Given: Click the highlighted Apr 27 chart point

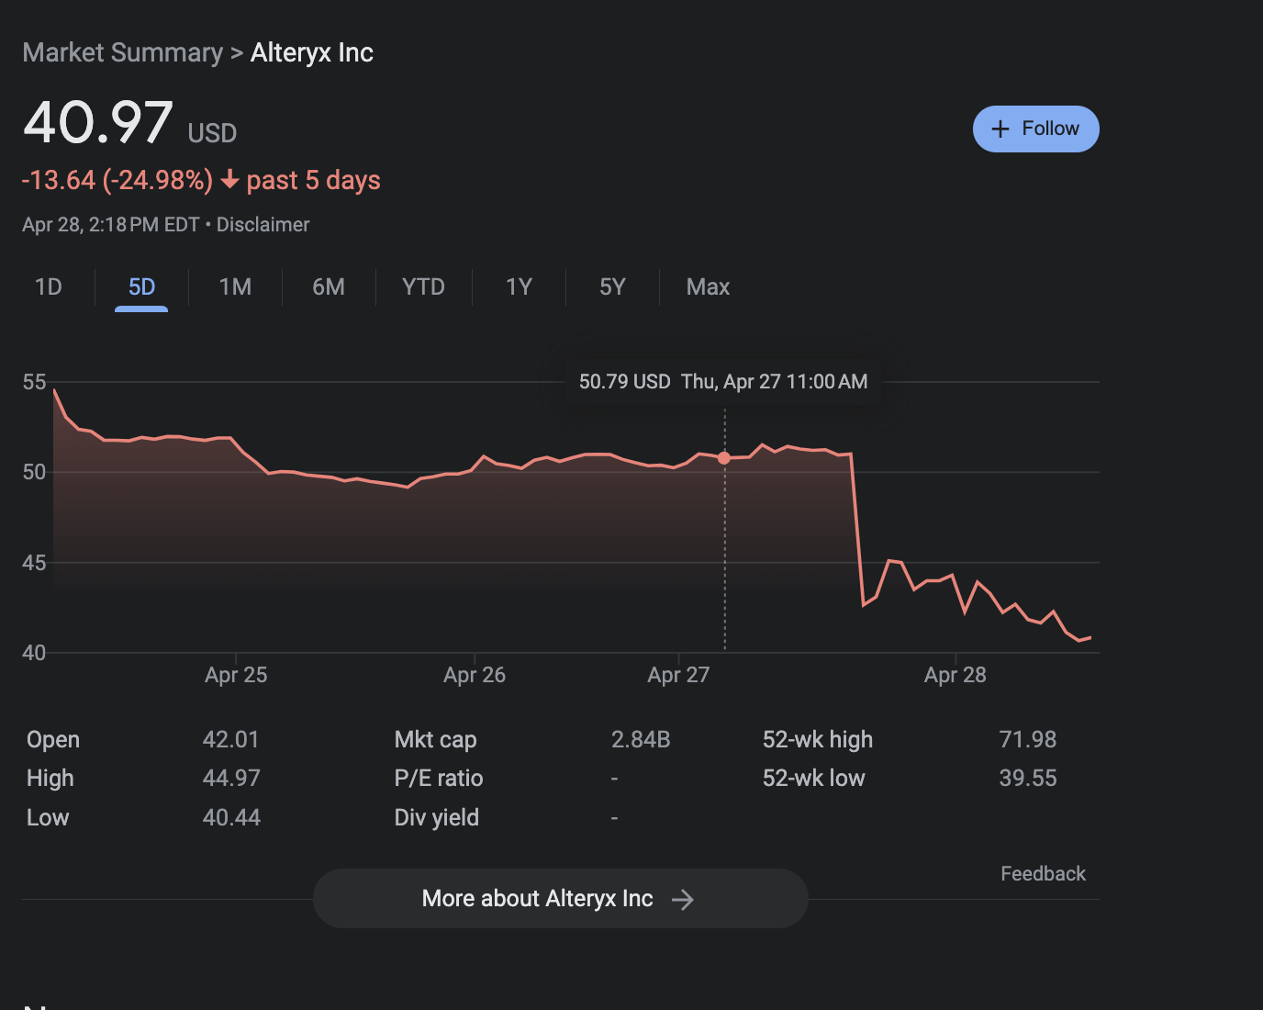Looking at the screenshot, I should (724, 457).
